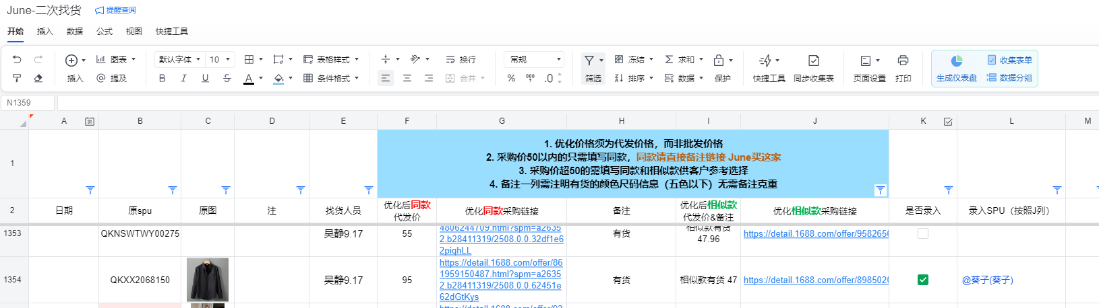The image size is (1099, 308).
Task: Click the undo arrow icon
Action: (x=17, y=60)
